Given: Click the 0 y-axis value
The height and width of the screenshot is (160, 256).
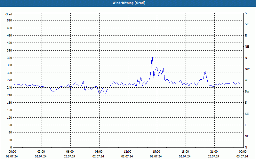Looking at the screenshot, I should pyautogui.click(x=11, y=148).
